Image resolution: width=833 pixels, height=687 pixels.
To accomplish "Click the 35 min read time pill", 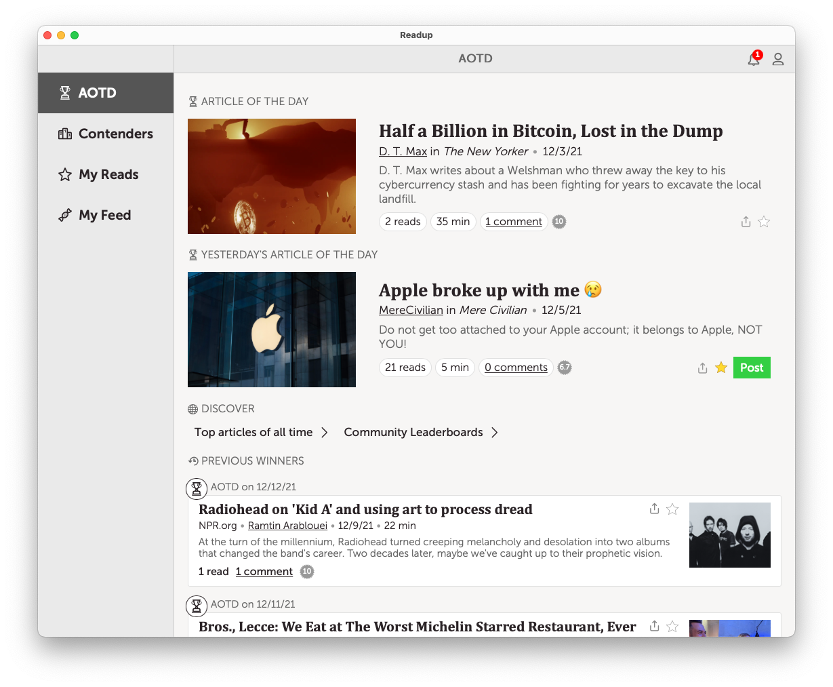I will tap(453, 222).
